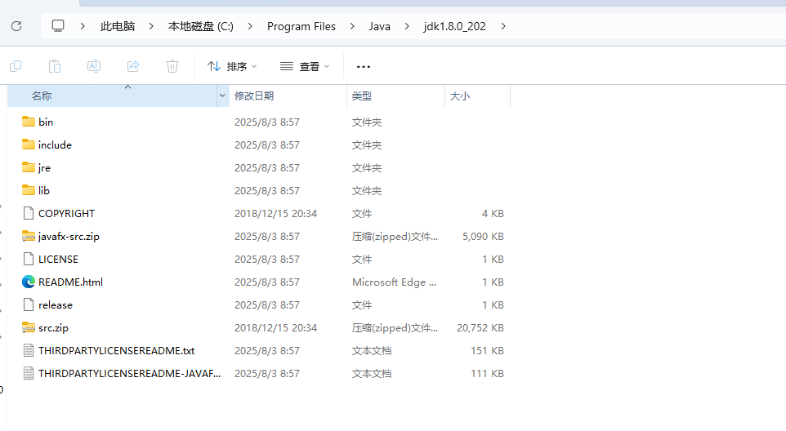786x431 pixels.
Task: Go to Program Files breadcrumb
Action: click(x=301, y=27)
